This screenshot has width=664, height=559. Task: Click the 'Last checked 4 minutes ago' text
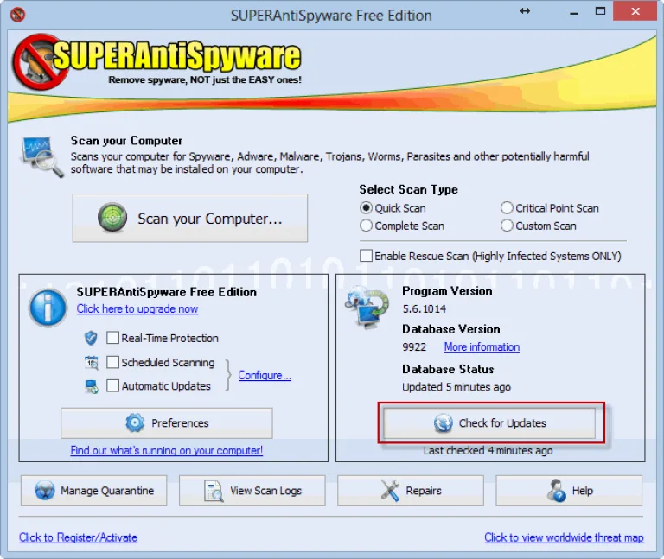[x=488, y=451]
